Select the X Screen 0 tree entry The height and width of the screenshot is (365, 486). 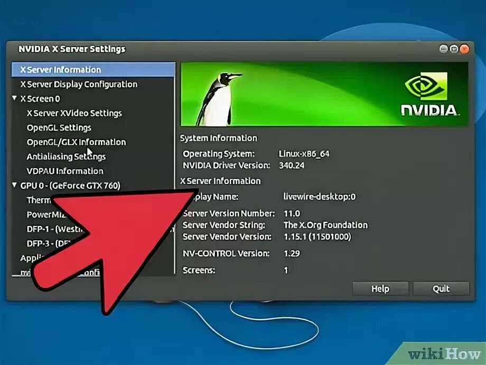[40, 99]
